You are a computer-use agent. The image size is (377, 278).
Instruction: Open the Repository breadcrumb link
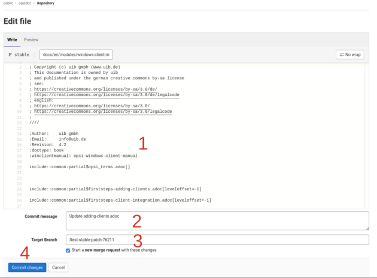(45, 4)
